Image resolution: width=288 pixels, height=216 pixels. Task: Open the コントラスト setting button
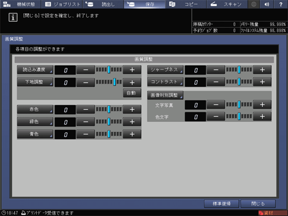click(x=165, y=82)
